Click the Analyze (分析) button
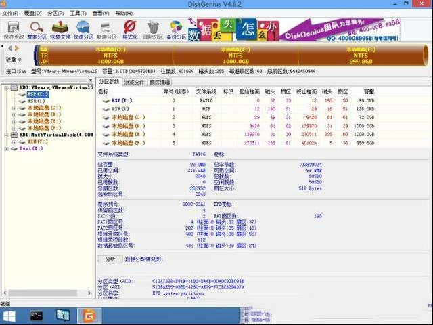Screen dimensions: 433x325 click(110, 259)
